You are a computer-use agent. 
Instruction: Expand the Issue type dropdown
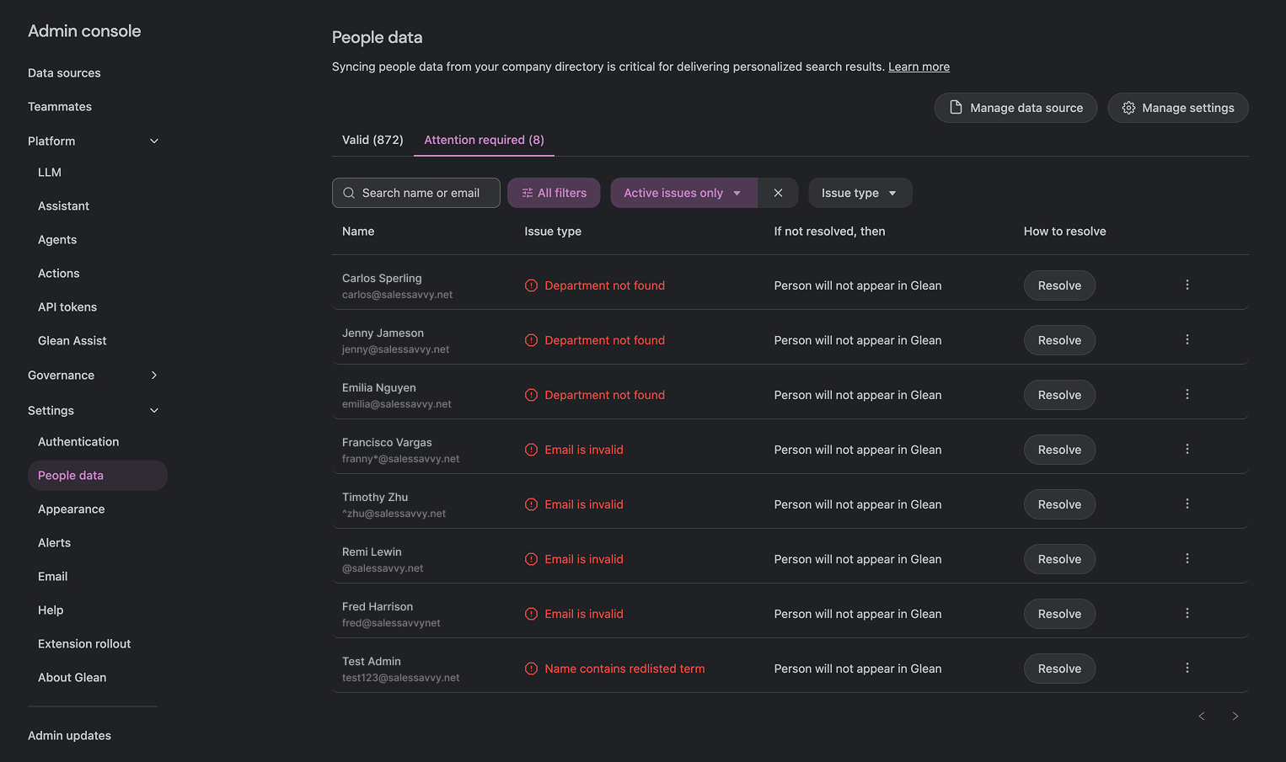860,193
